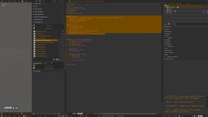Click the snippets list filter search icon
Screen dimensions: 208x117
[x=54, y=59]
